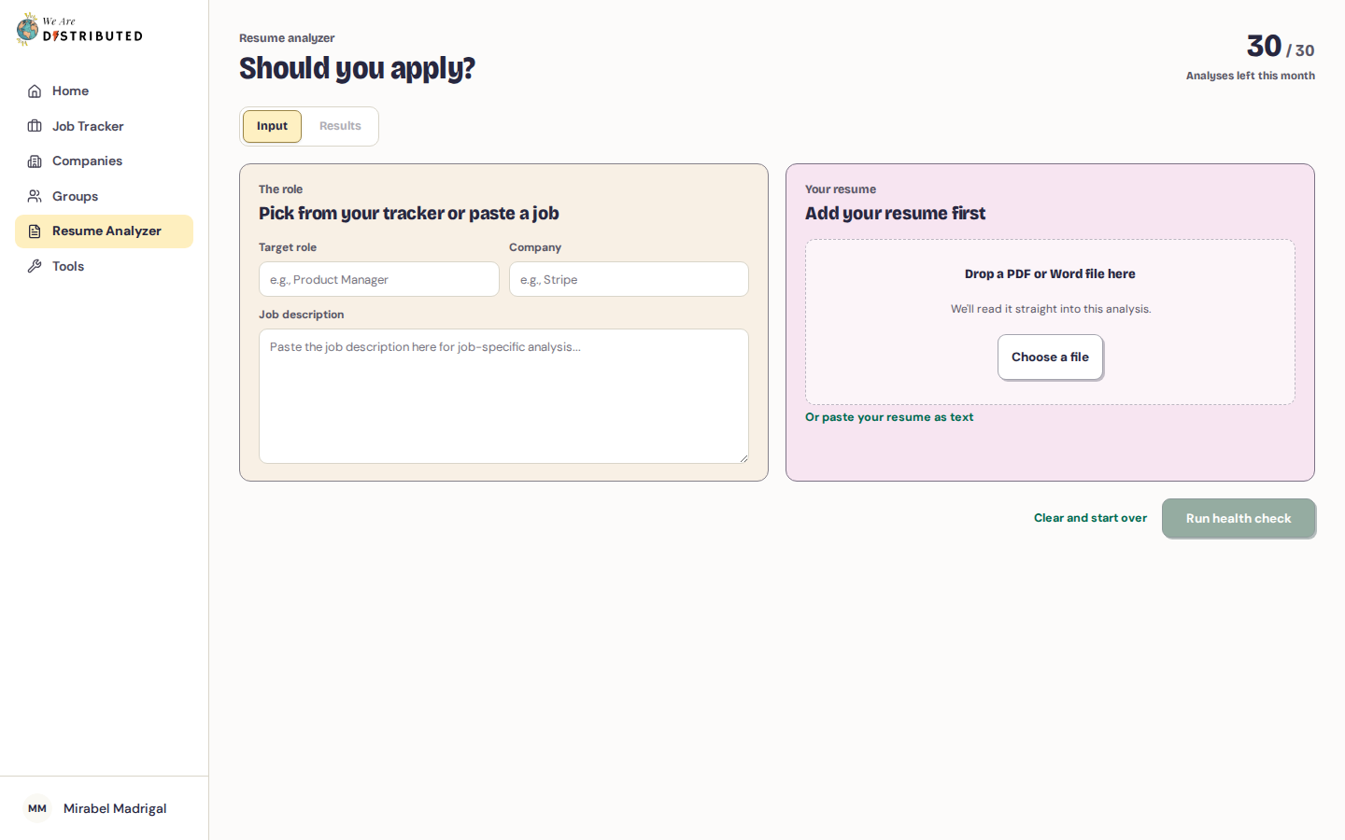The image size is (1345, 840).
Task: Open the Home page
Action: coord(104,91)
